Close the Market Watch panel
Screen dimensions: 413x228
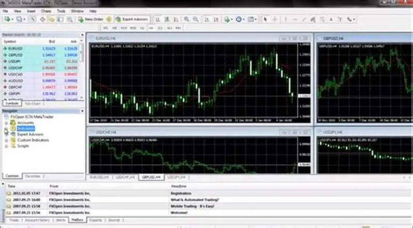(82, 35)
